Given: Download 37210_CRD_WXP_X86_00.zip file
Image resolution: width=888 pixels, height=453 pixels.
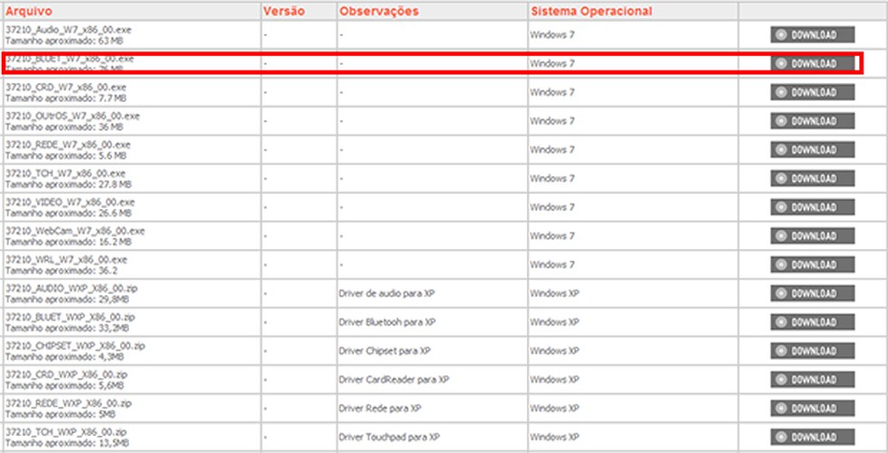Looking at the screenshot, I should coord(812,379).
